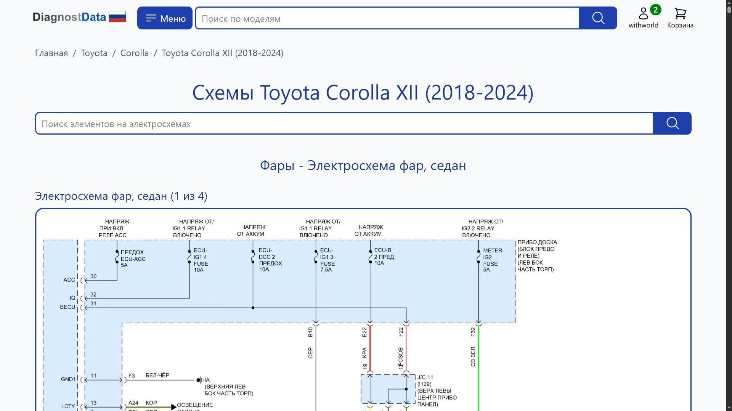Click 'Электросхема фар, седан (1 из 4)' title
Image resolution: width=732 pixels, height=411 pixels.
121,196
